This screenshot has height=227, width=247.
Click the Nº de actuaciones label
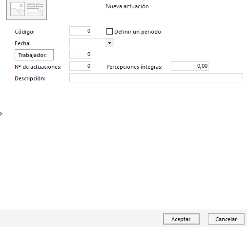[38, 67]
